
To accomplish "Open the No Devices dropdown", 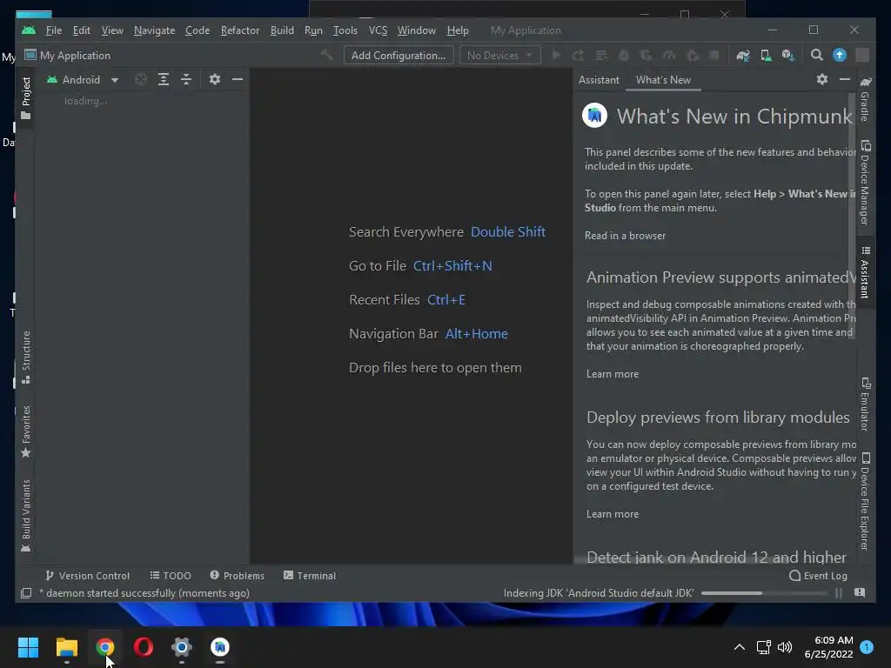I will pos(499,55).
